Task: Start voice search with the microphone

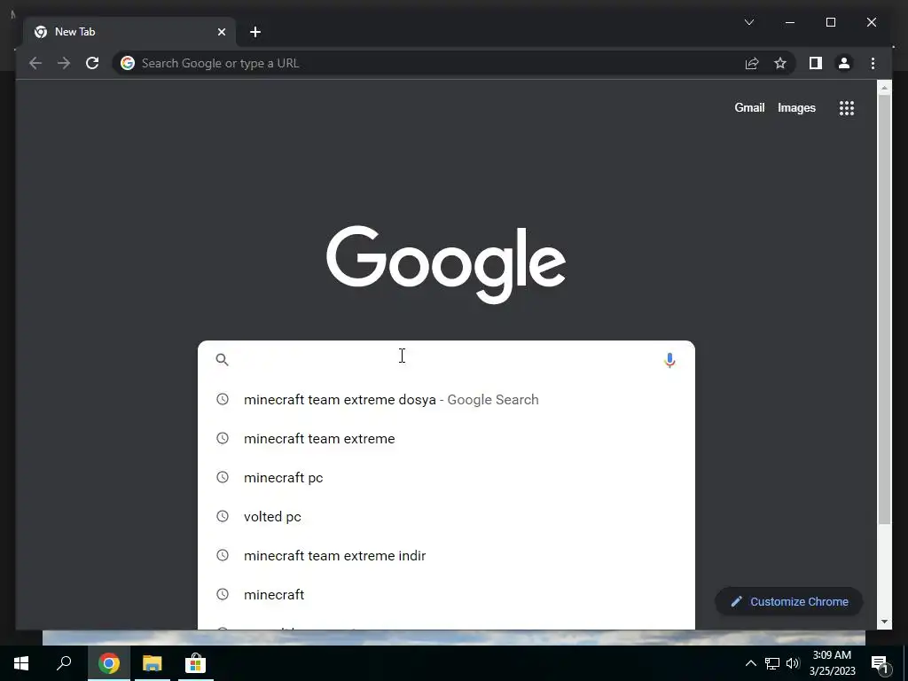Action: point(669,360)
